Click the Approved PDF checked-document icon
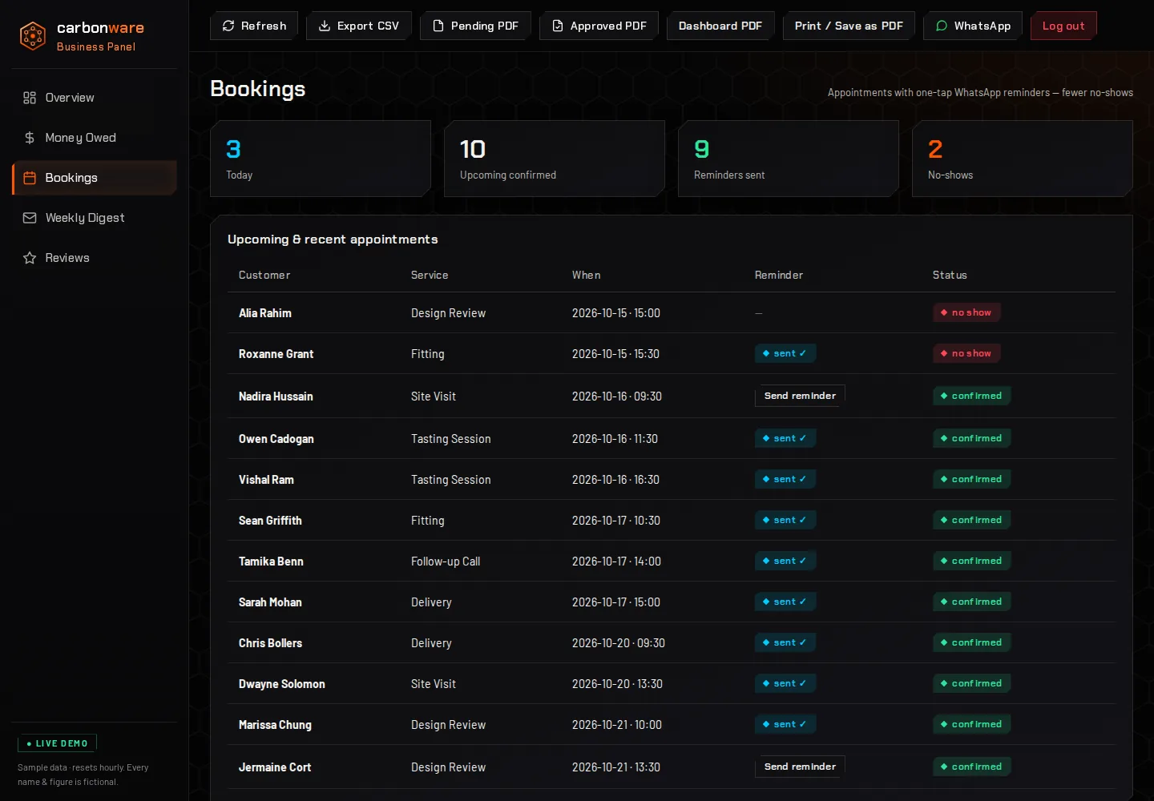 pos(558,26)
